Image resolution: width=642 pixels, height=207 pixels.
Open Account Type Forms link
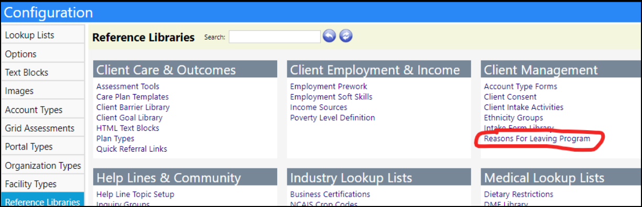(x=520, y=86)
